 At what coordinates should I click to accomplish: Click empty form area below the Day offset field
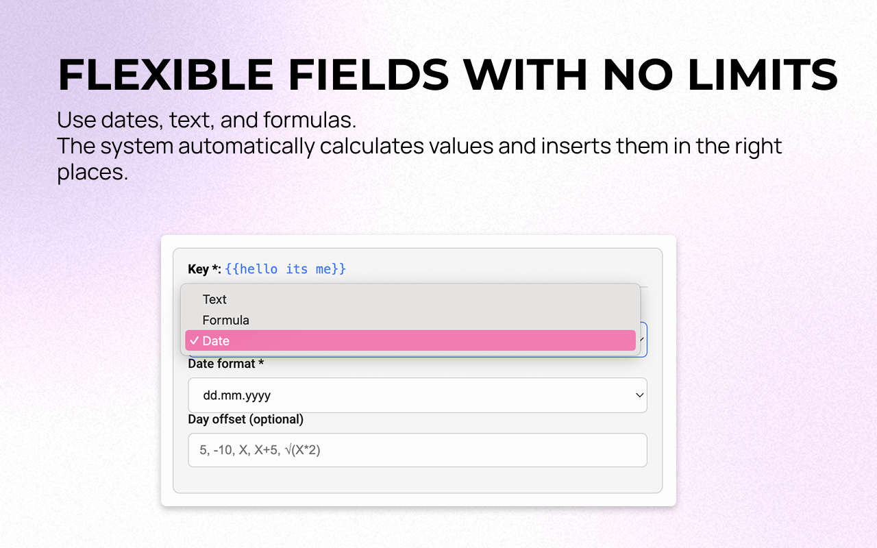(x=417, y=480)
